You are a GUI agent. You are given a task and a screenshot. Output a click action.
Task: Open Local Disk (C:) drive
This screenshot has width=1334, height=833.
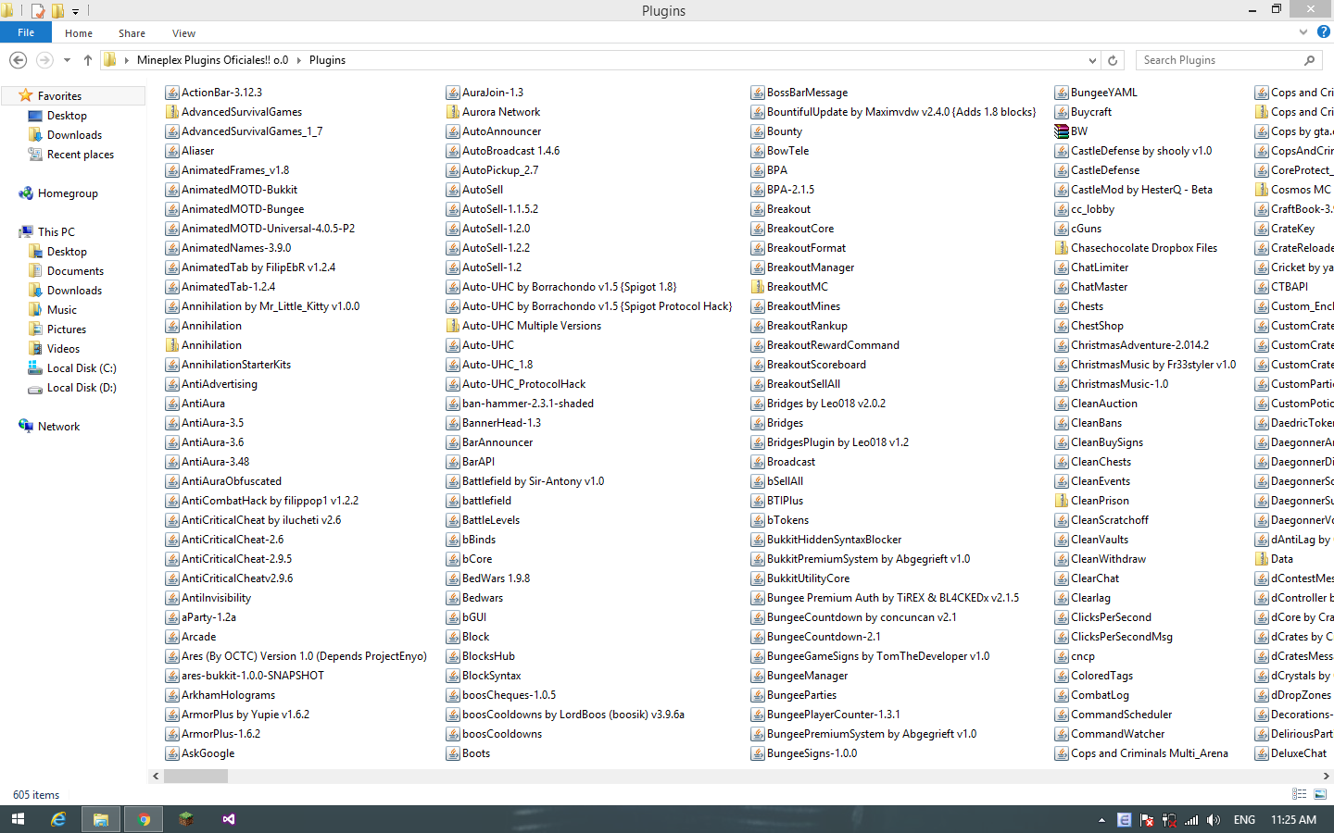82,368
